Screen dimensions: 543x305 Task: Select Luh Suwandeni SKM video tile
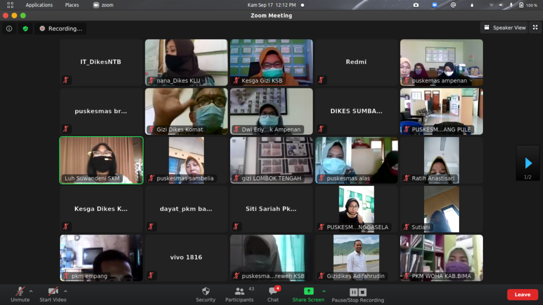[x=101, y=160]
